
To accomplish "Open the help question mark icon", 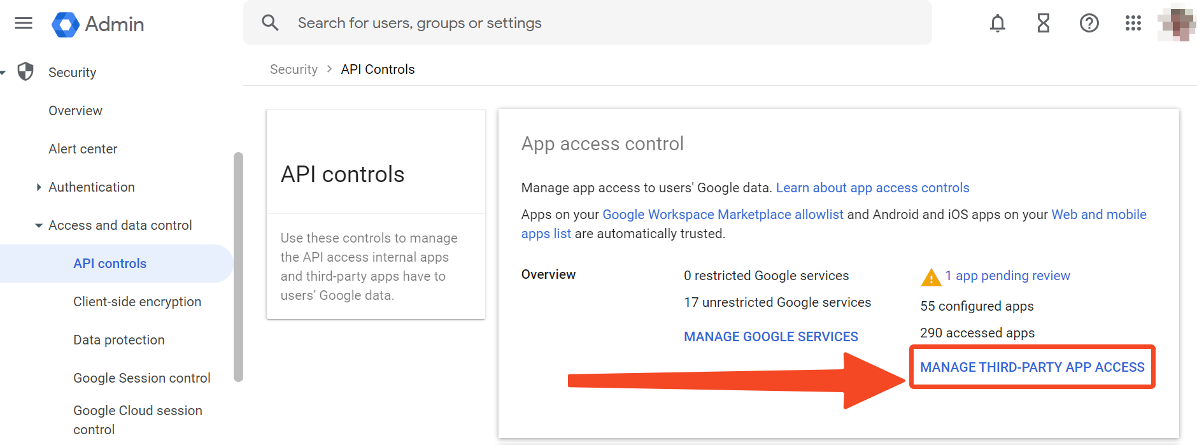I will (1089, 24).
